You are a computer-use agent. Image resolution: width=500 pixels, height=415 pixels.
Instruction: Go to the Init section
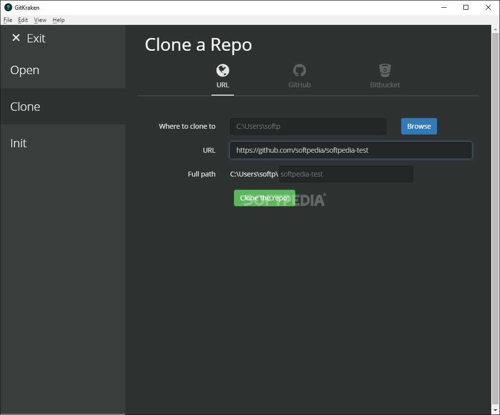(19, 143)
